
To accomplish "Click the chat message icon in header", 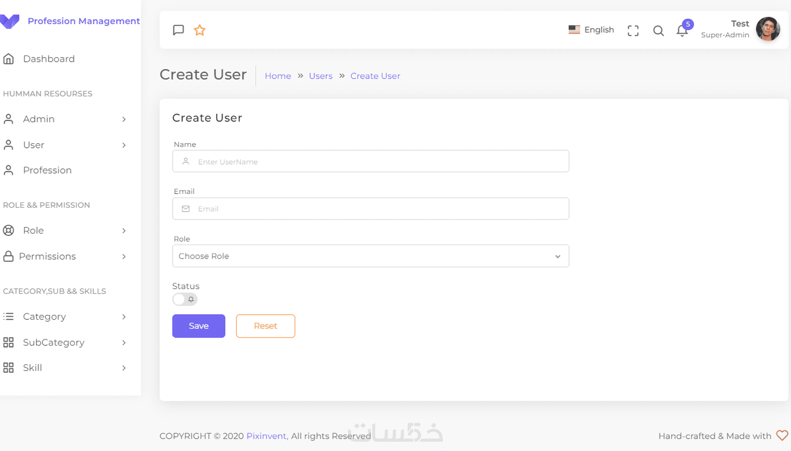I will (x=178, y=30).
